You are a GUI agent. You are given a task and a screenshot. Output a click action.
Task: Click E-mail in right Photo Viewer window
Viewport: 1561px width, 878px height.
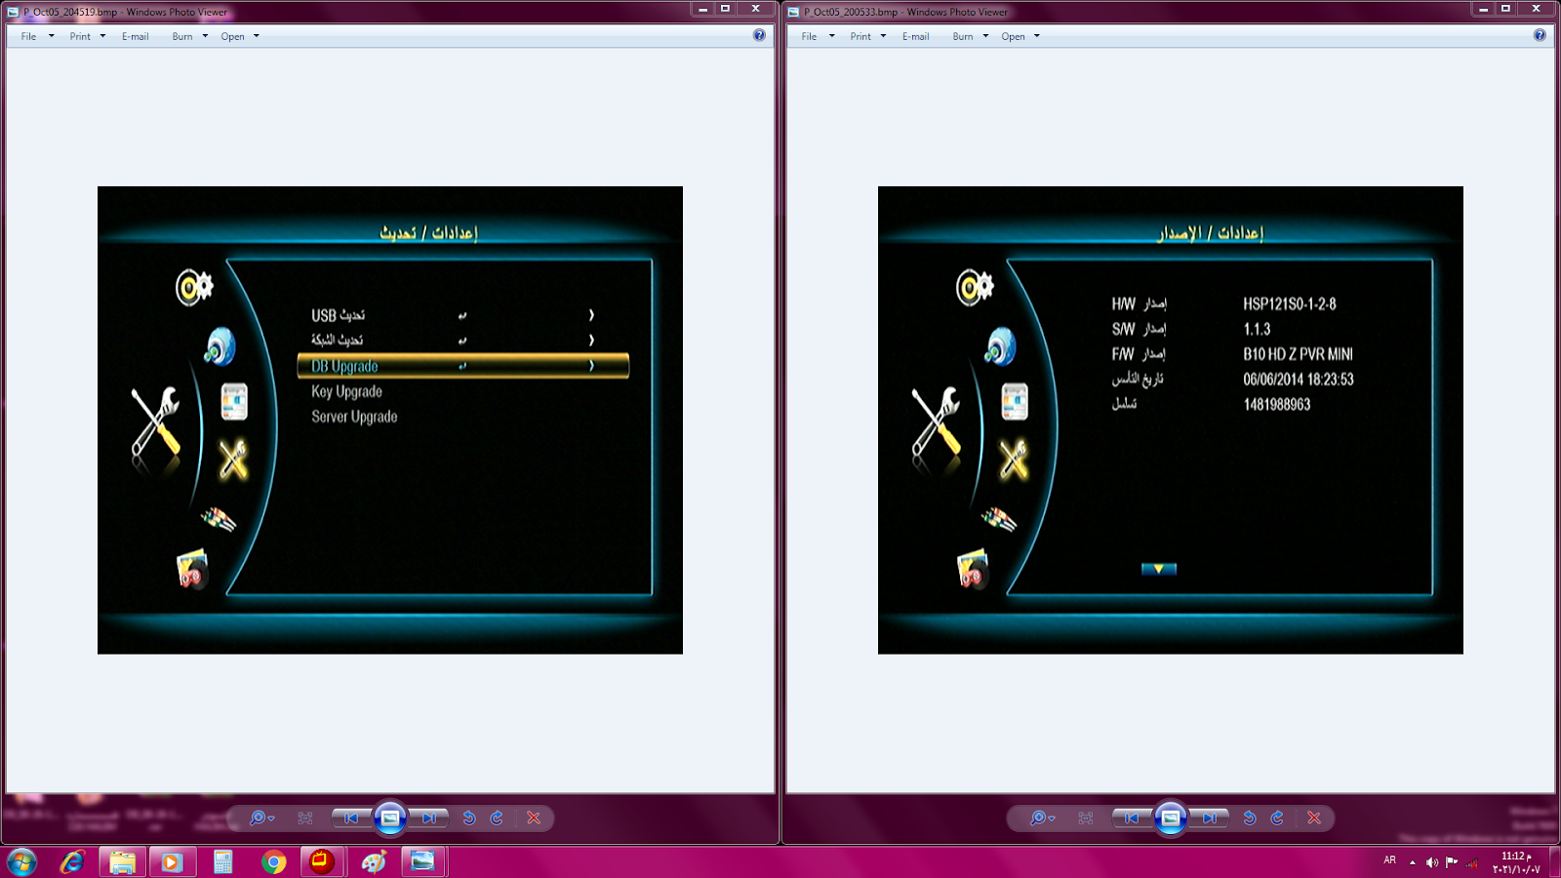pos(915,36)
